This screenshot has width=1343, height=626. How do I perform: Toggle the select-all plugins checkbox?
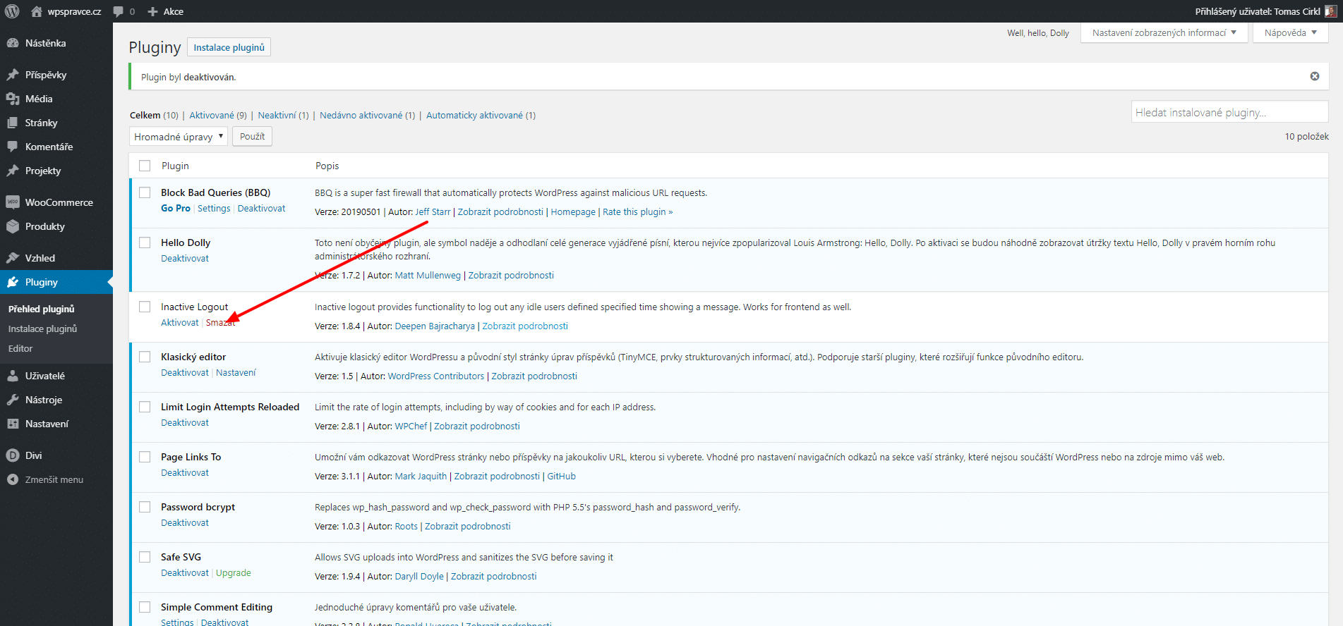pyautogui.click(x=145, y=166)
